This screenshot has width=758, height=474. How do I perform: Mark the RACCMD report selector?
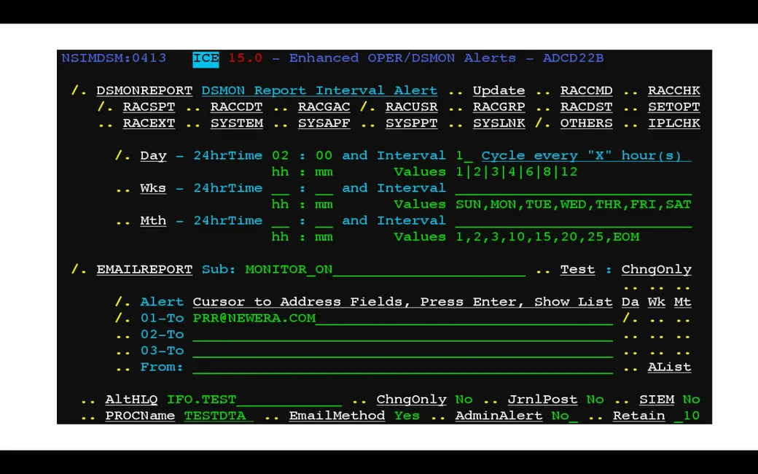coord(542,91)
